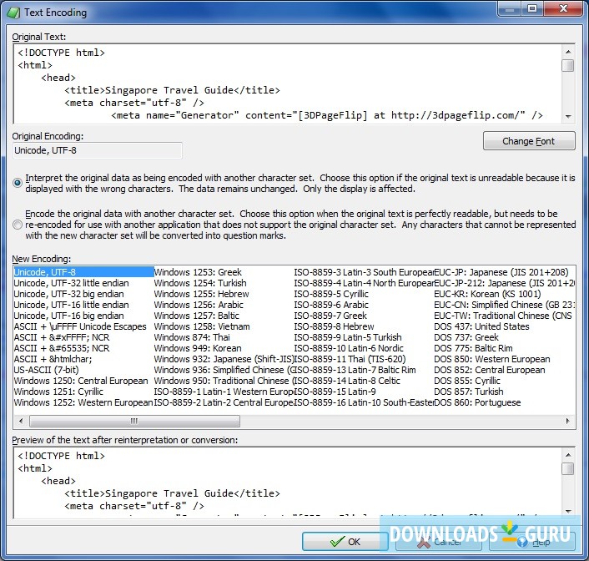The height and width of the screenshot is (561, 589).
Task: Click the Change Font button
Action: point(529,141)
